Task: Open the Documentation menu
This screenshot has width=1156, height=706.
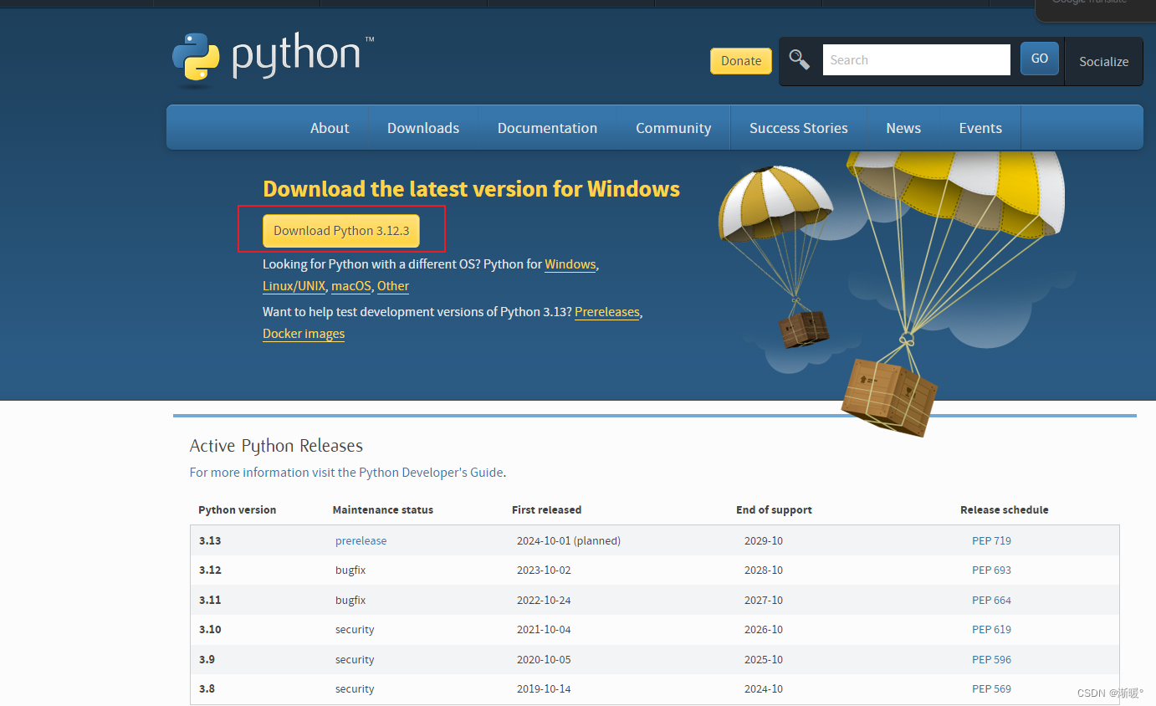Action: [547, 128]
